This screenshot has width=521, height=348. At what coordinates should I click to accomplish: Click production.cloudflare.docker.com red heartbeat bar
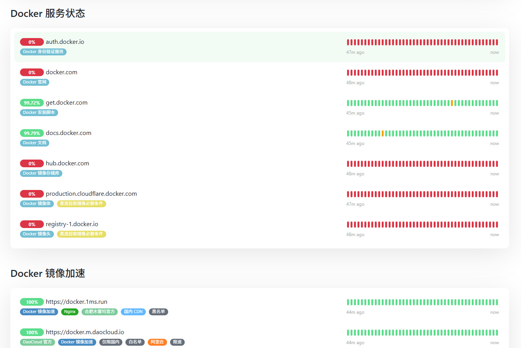(x=422, y=194)
